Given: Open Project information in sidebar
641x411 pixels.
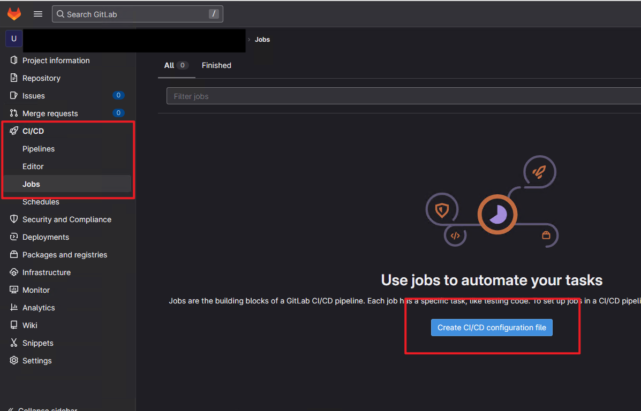Looking at the screenshot, I should point(56,60).
